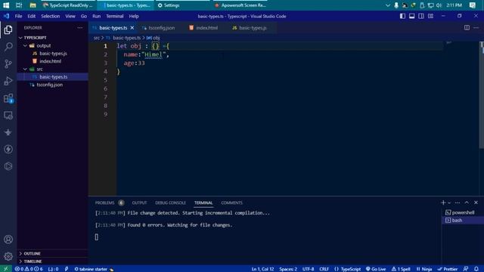Close the terminal panel

[476, 202]
